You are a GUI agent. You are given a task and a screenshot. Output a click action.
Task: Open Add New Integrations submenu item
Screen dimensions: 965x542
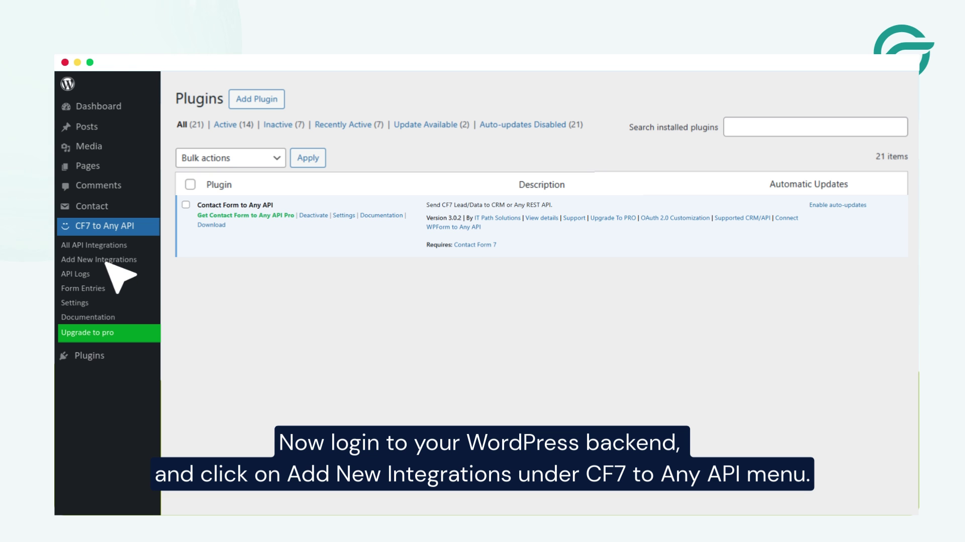pos(99,259)
